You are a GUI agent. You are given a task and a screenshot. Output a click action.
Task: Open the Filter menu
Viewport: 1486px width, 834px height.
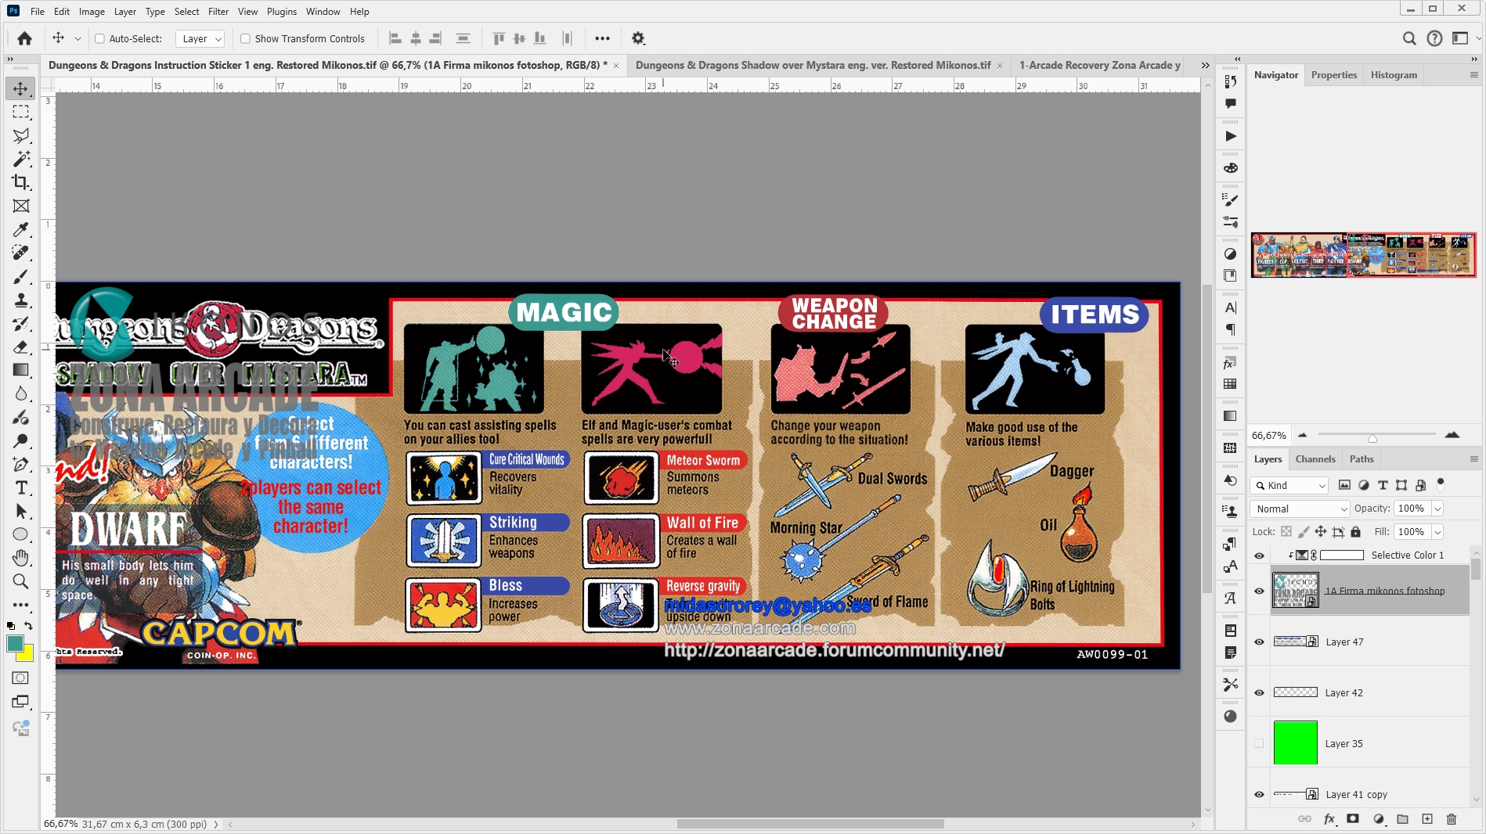pos(218,12)
